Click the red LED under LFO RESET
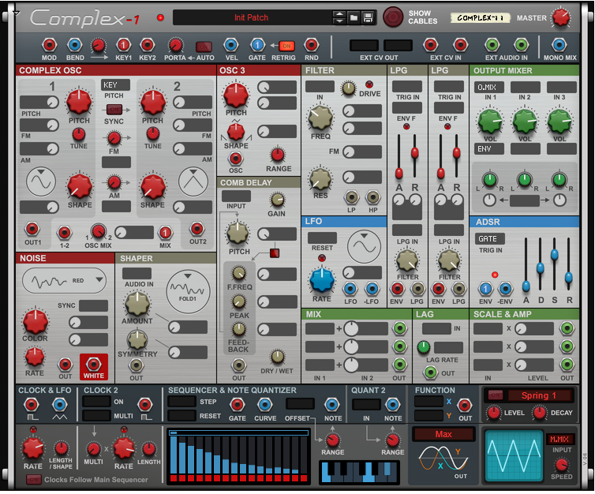The width and height of the screenshot is (595, 494). (322, 258)
